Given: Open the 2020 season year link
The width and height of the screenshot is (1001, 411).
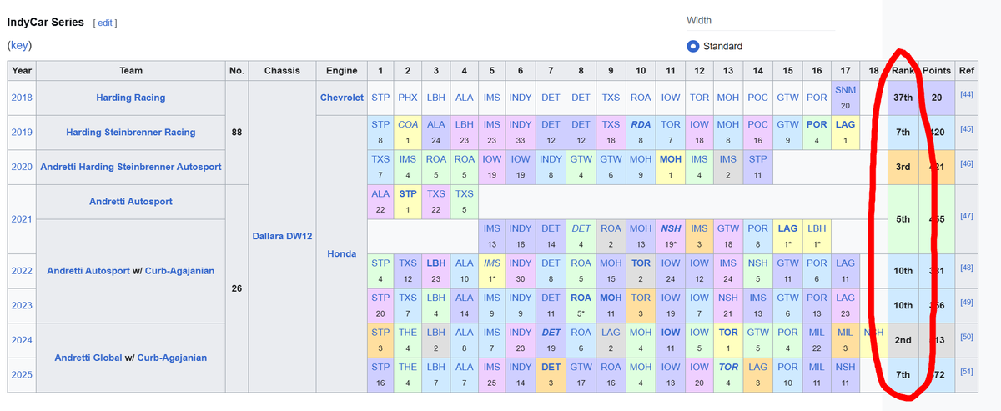Looking at the screenshot, I should pyautogui.click(x=22, y=167).
